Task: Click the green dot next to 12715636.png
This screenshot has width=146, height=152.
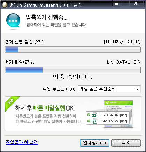Action: (x=89, y=115)
